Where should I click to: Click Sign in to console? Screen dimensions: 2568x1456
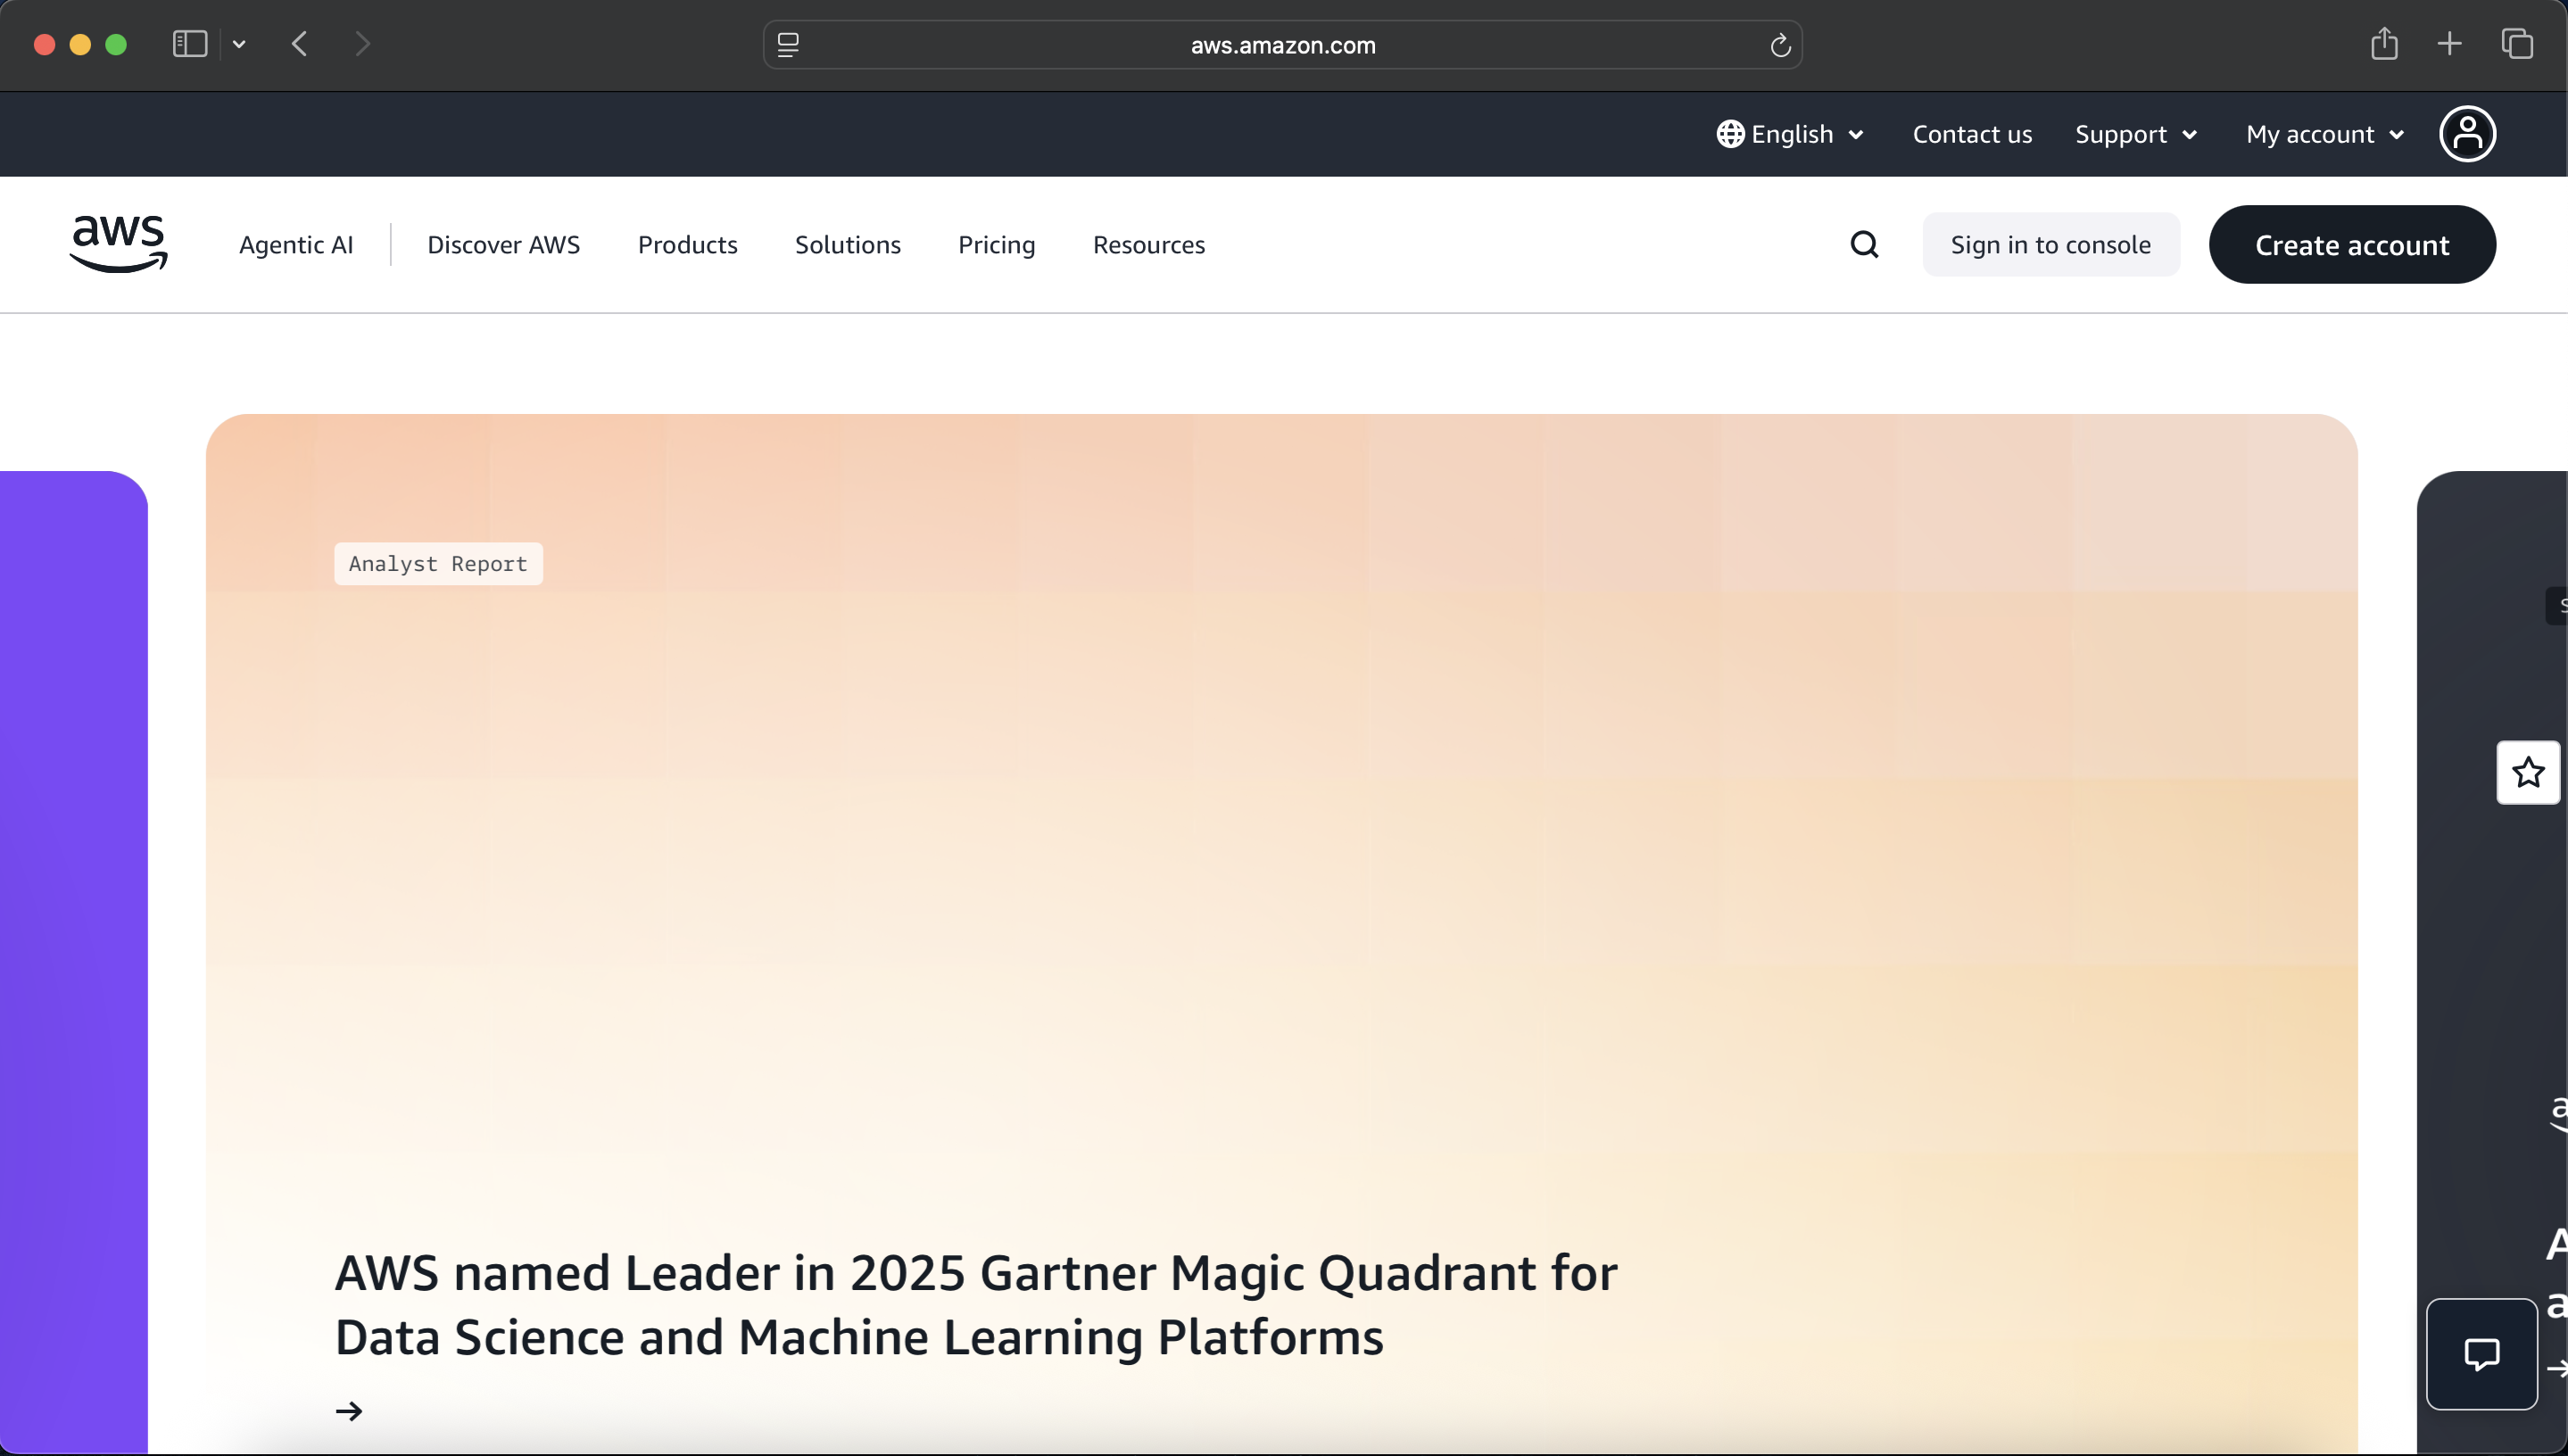point(2050,245)
